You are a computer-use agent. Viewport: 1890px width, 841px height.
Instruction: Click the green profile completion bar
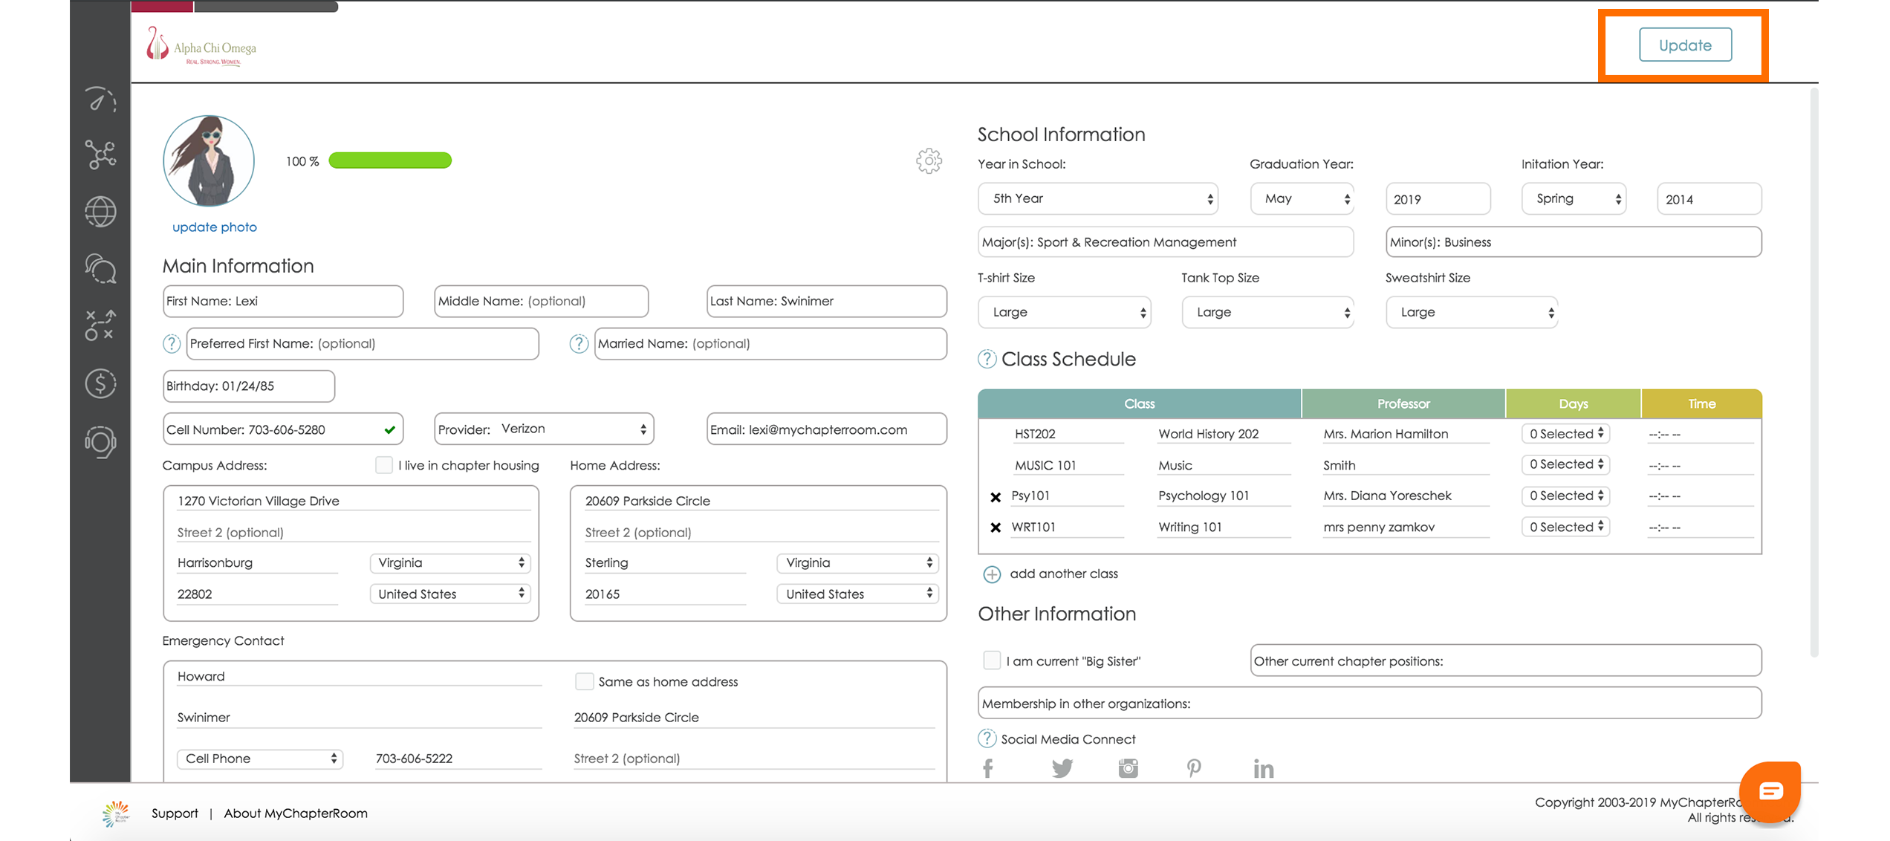tap(390, 160)
